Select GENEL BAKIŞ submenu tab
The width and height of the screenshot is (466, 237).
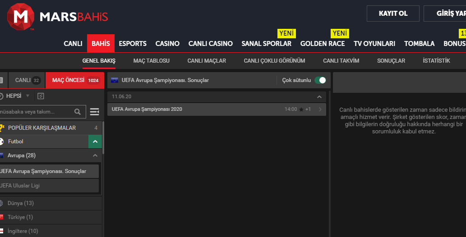pyautogui.click(x=99, y=61)
